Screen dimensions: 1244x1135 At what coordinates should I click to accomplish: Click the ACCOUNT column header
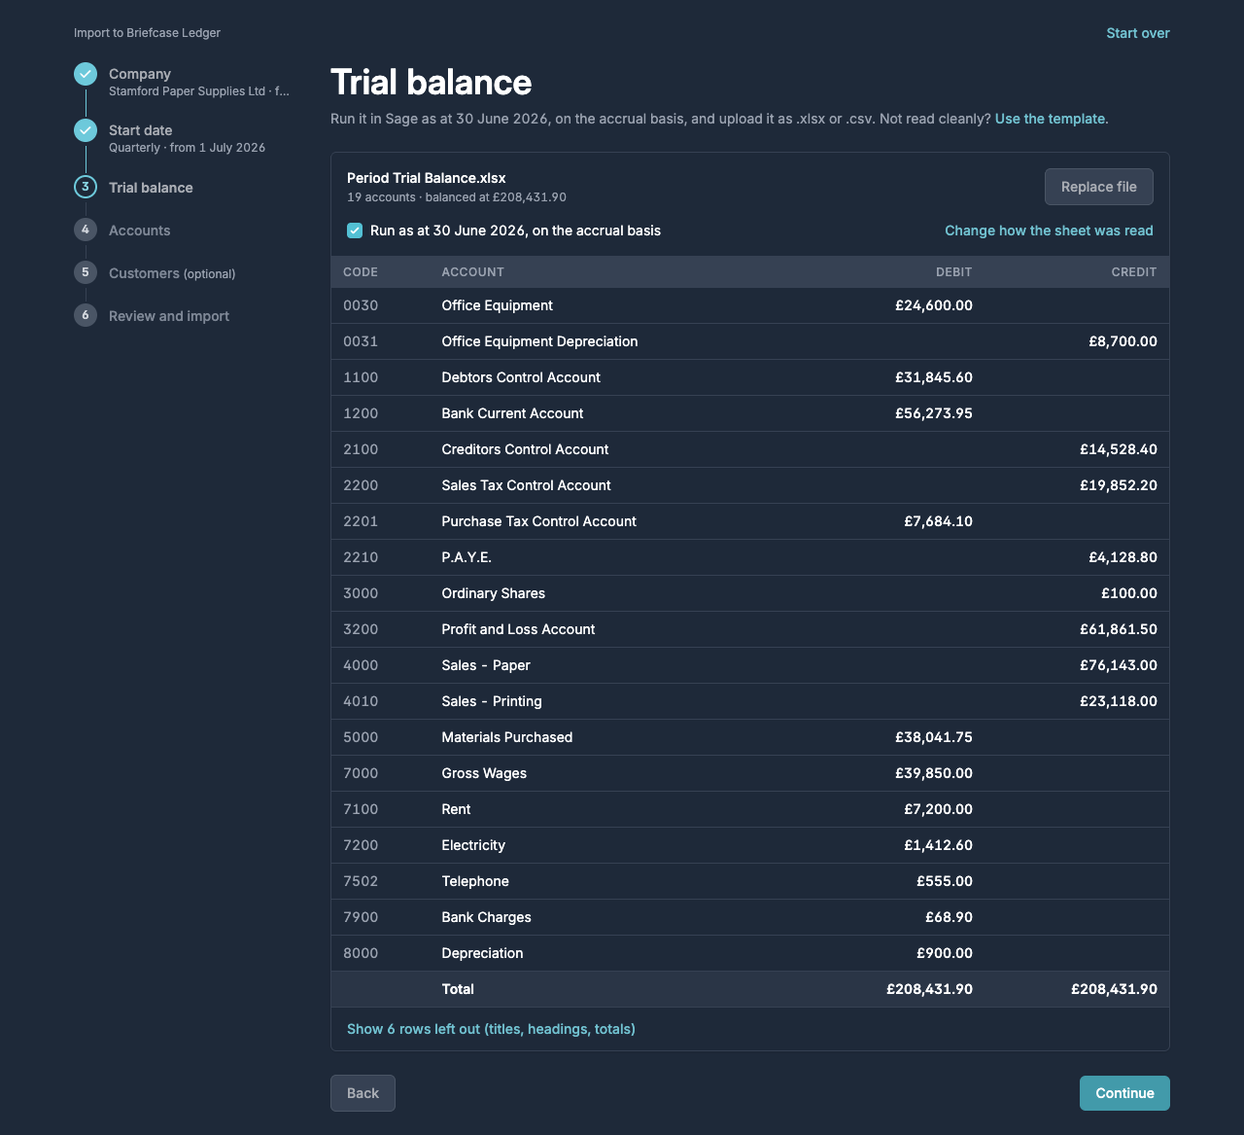(x=472, y=272)
